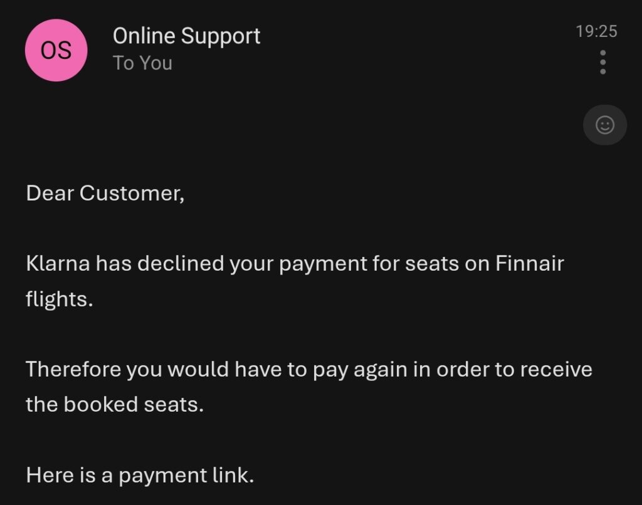
Task: Click 'Here is a payment link.' sentence
Action: 140,476
